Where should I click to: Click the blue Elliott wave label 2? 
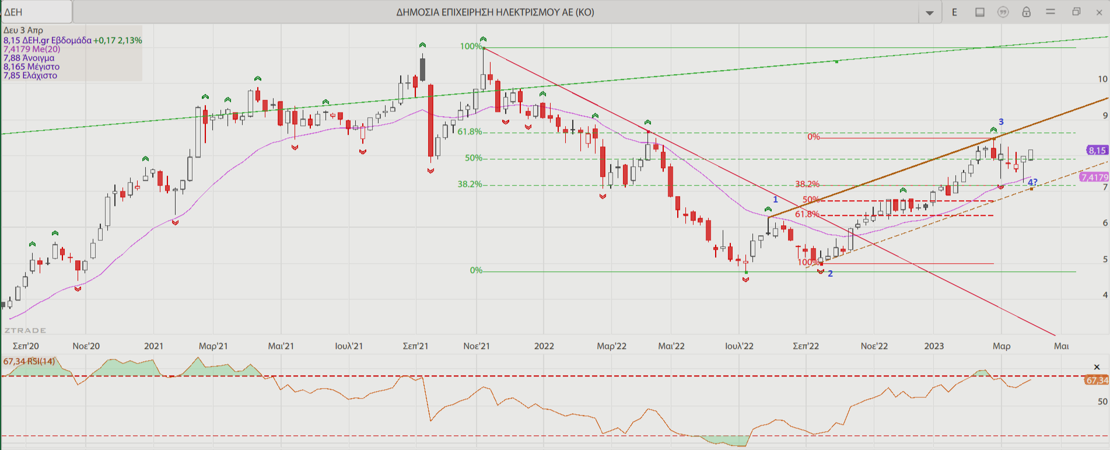click(830, 274)
